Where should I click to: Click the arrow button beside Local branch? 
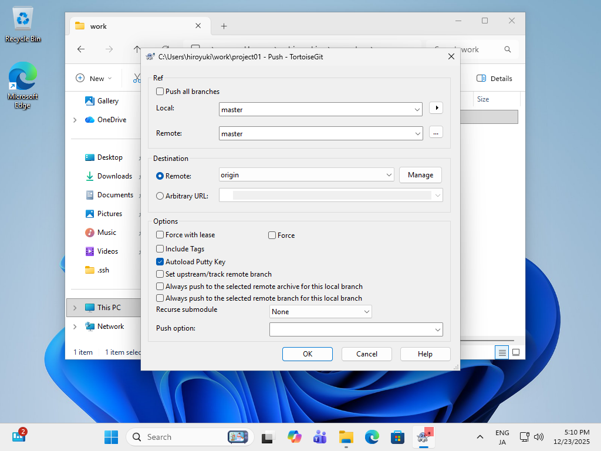coord(435,109)
